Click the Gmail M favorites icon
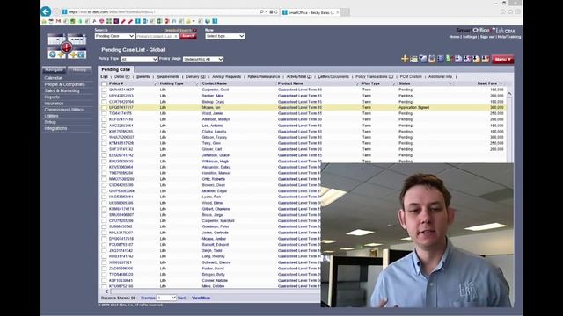This screenshot has height=316, width=563. tap(58, 21)
